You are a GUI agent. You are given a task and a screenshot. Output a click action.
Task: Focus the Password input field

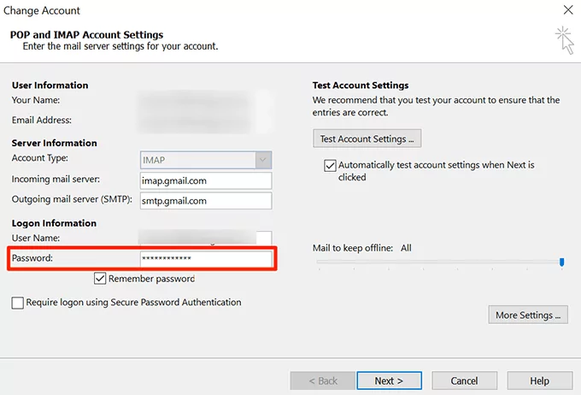(x=206, y=258)
